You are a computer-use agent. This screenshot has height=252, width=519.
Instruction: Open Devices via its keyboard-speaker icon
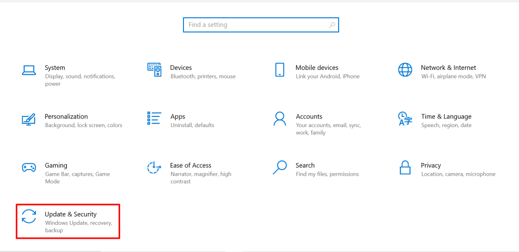pos(154,70)
